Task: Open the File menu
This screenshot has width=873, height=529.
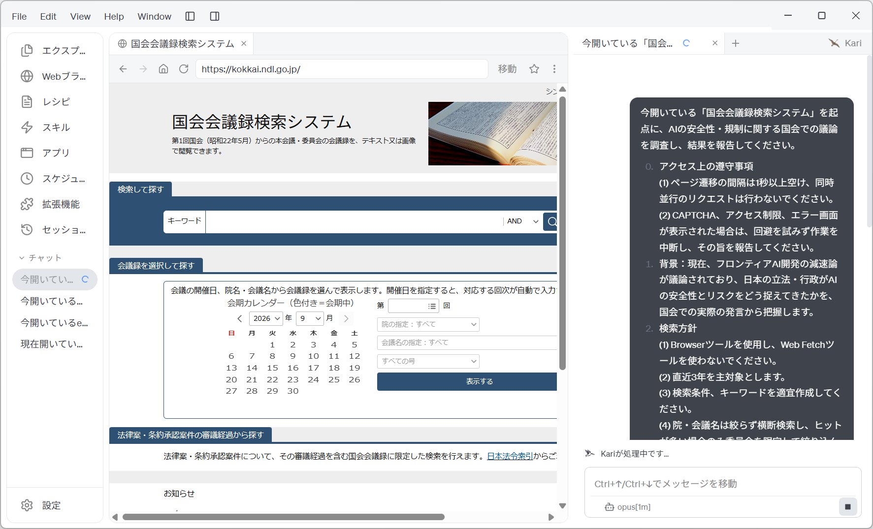Action: pyautogui.click(x=19, y=16)
